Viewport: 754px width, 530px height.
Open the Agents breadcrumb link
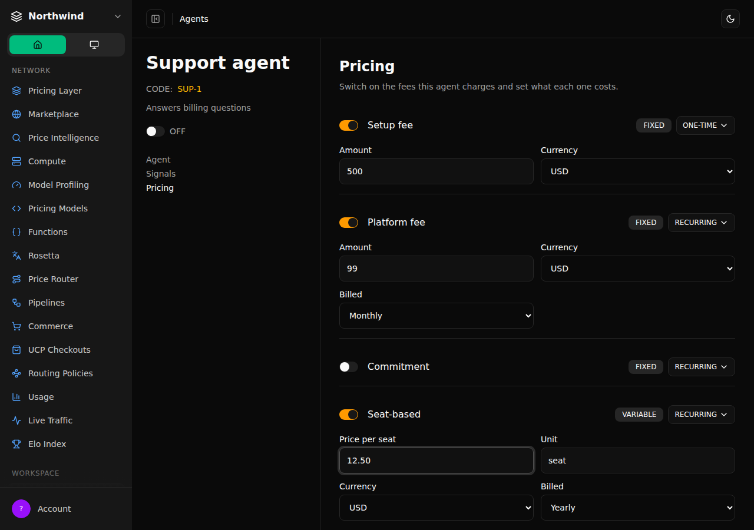click(x=194, y=19)
